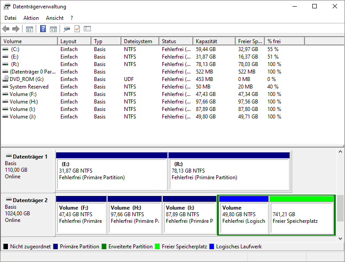Click the (R:) partition on Datenträger 1
Viewport: 345px width, 262px height.
(229, 173)
